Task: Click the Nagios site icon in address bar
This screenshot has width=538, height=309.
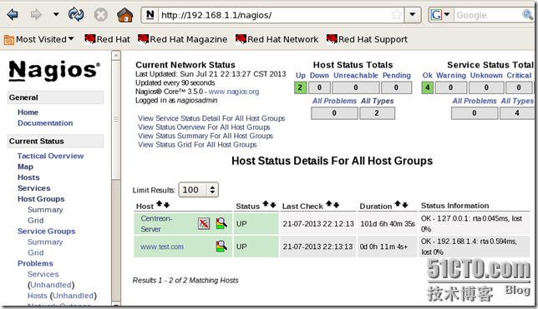Action: click(x=150, y=15)
